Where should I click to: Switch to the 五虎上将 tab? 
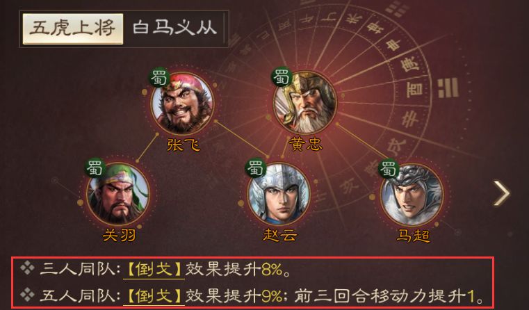click(73, 28)
